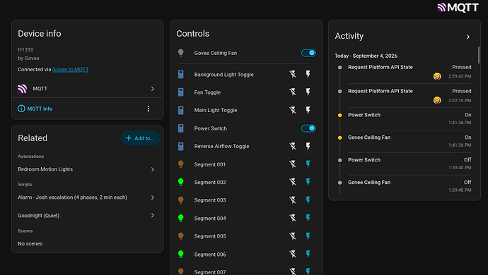
Task: Turn on Segment 003 with the blue flash icon
Action: click(x=308, y=200)
